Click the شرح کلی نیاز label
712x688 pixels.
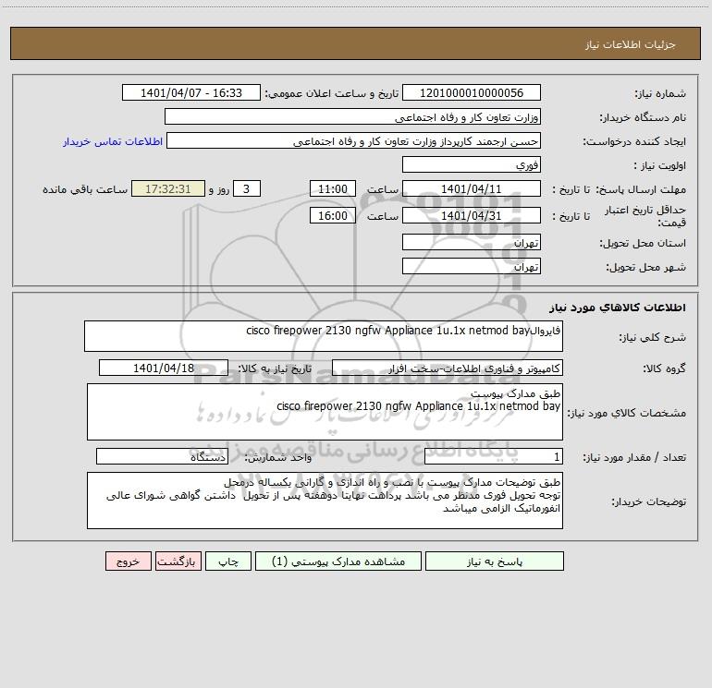tap(653, 337)
